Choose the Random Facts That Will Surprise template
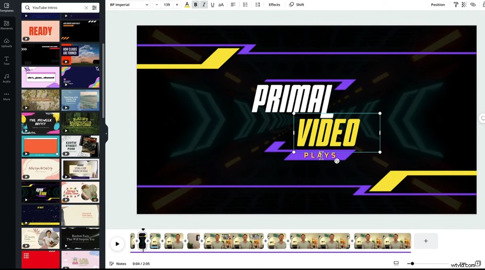The image size is (485, 270). click(x=81, y=238)
